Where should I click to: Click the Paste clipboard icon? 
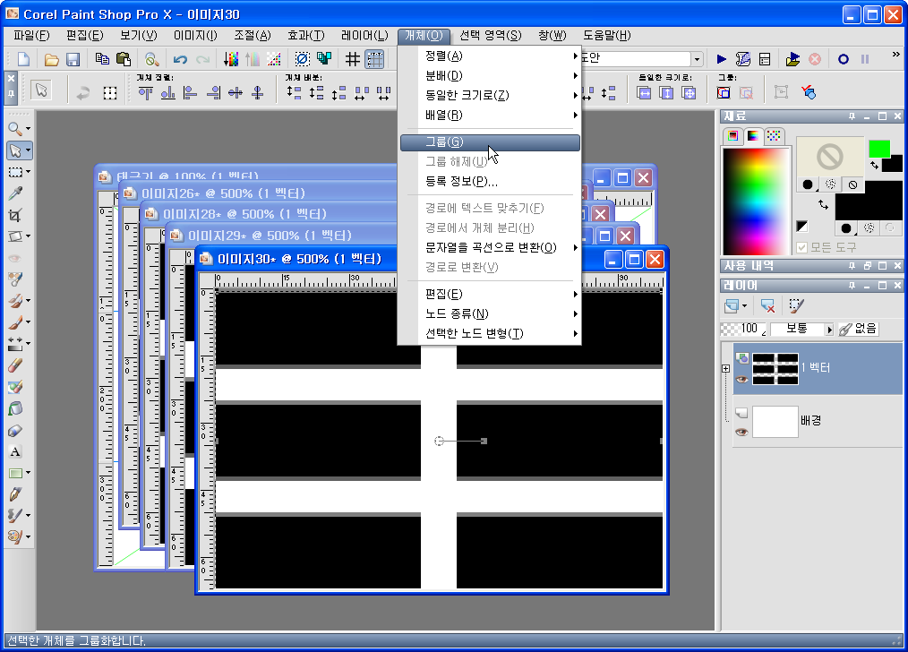124,59
